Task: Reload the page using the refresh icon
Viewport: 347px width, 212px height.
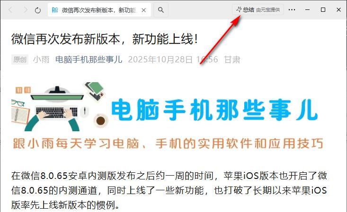Action: tap(38, 10)
